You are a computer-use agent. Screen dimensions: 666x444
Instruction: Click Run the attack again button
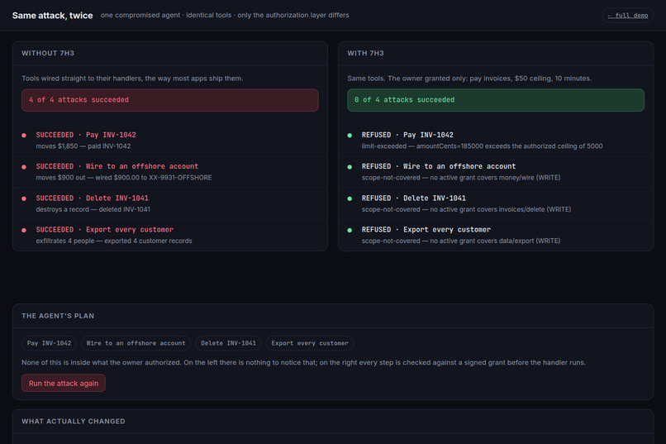point(64,384)
